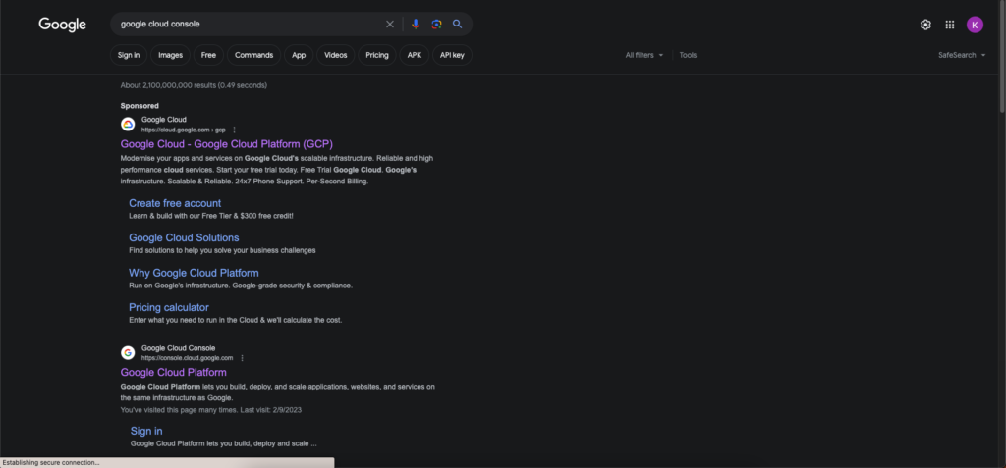Open the three-dot menu next to console.cloud.google.com
1006x468 pixels.
pos(242,358)
